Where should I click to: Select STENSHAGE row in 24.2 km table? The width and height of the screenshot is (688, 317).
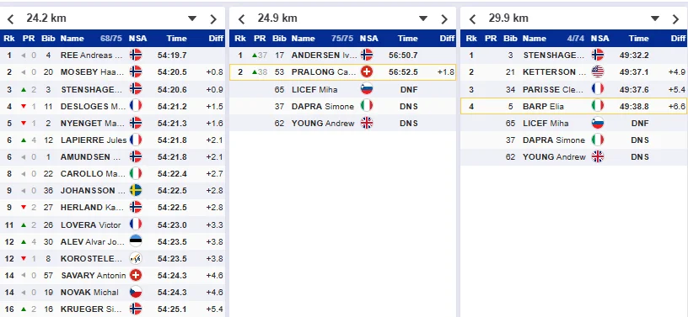pyautogui.click(x=112, y=89)
